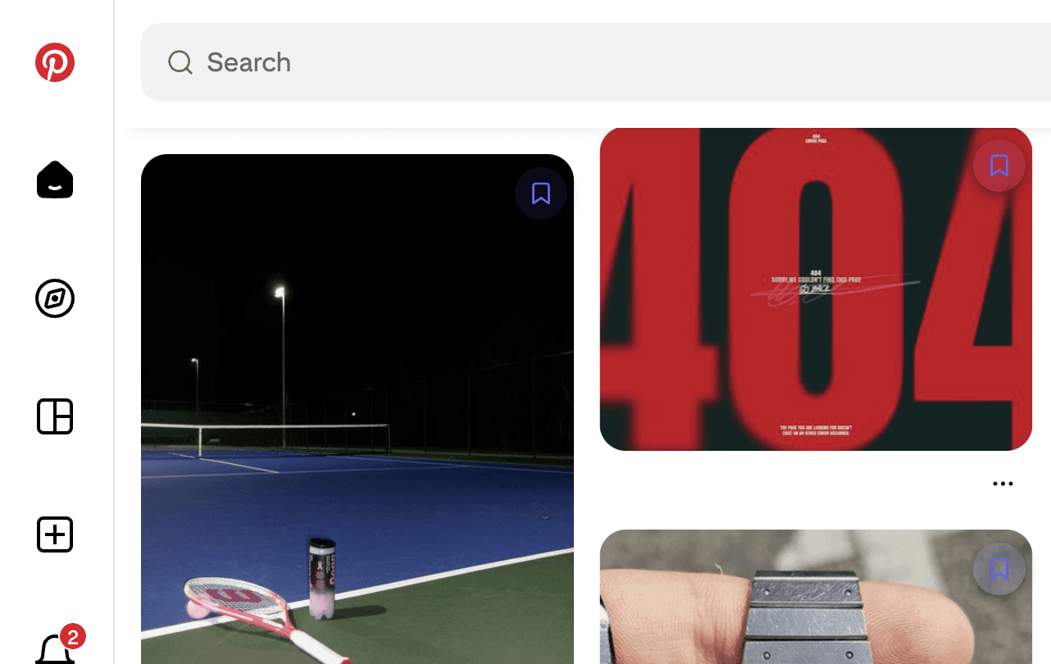
Task: Open the notifications bell
Action: tap(55, 649)
